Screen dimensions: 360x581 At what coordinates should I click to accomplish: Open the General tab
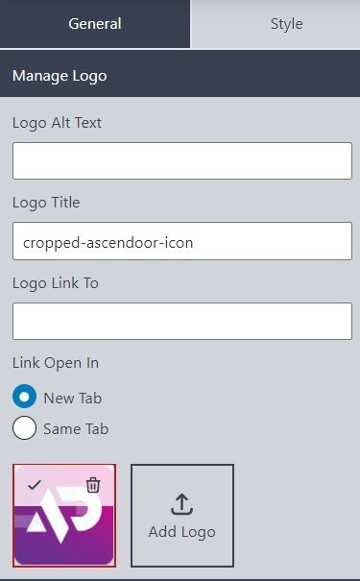point(95,24)
